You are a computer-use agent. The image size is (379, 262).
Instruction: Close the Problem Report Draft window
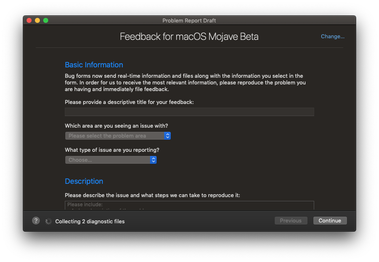[x=29, y=20]
